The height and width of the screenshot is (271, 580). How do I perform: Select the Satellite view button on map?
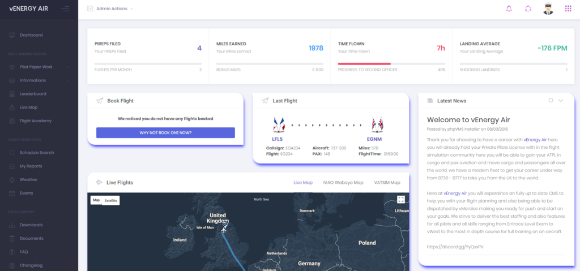pos(110,200)
